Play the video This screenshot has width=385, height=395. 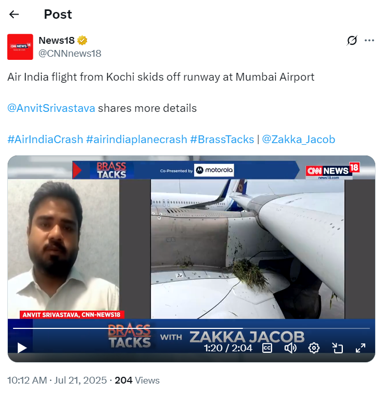22,348
